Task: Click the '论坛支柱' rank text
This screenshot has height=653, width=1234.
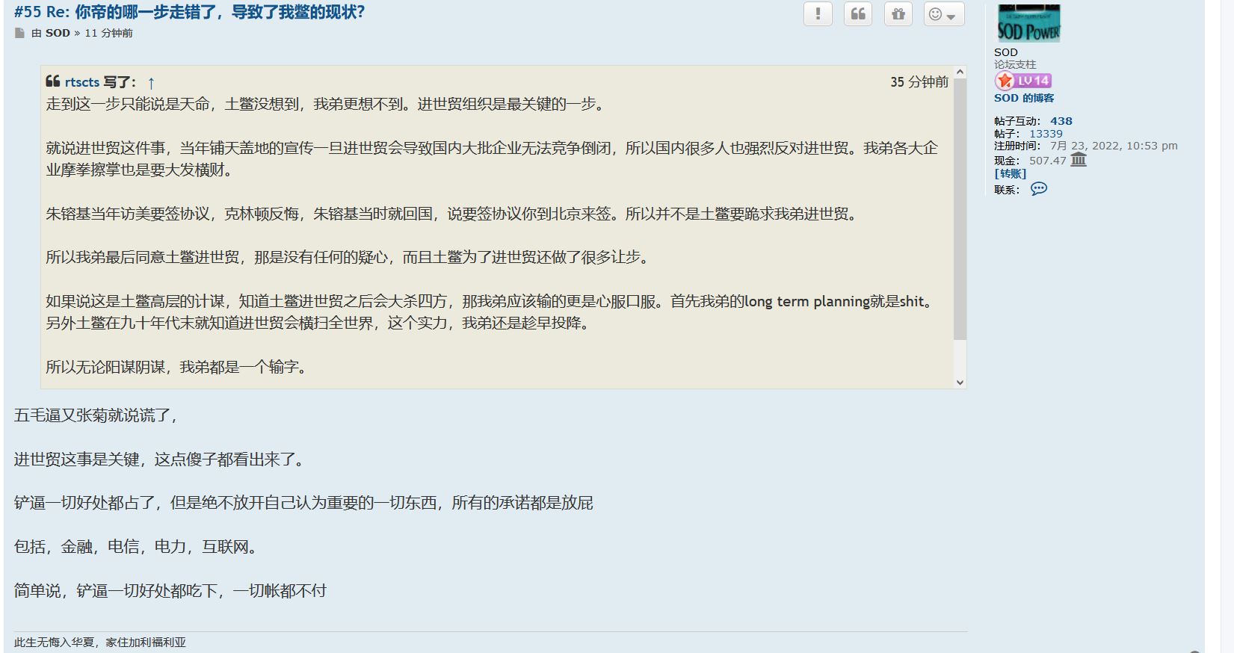Action: tap(1015, 64)
